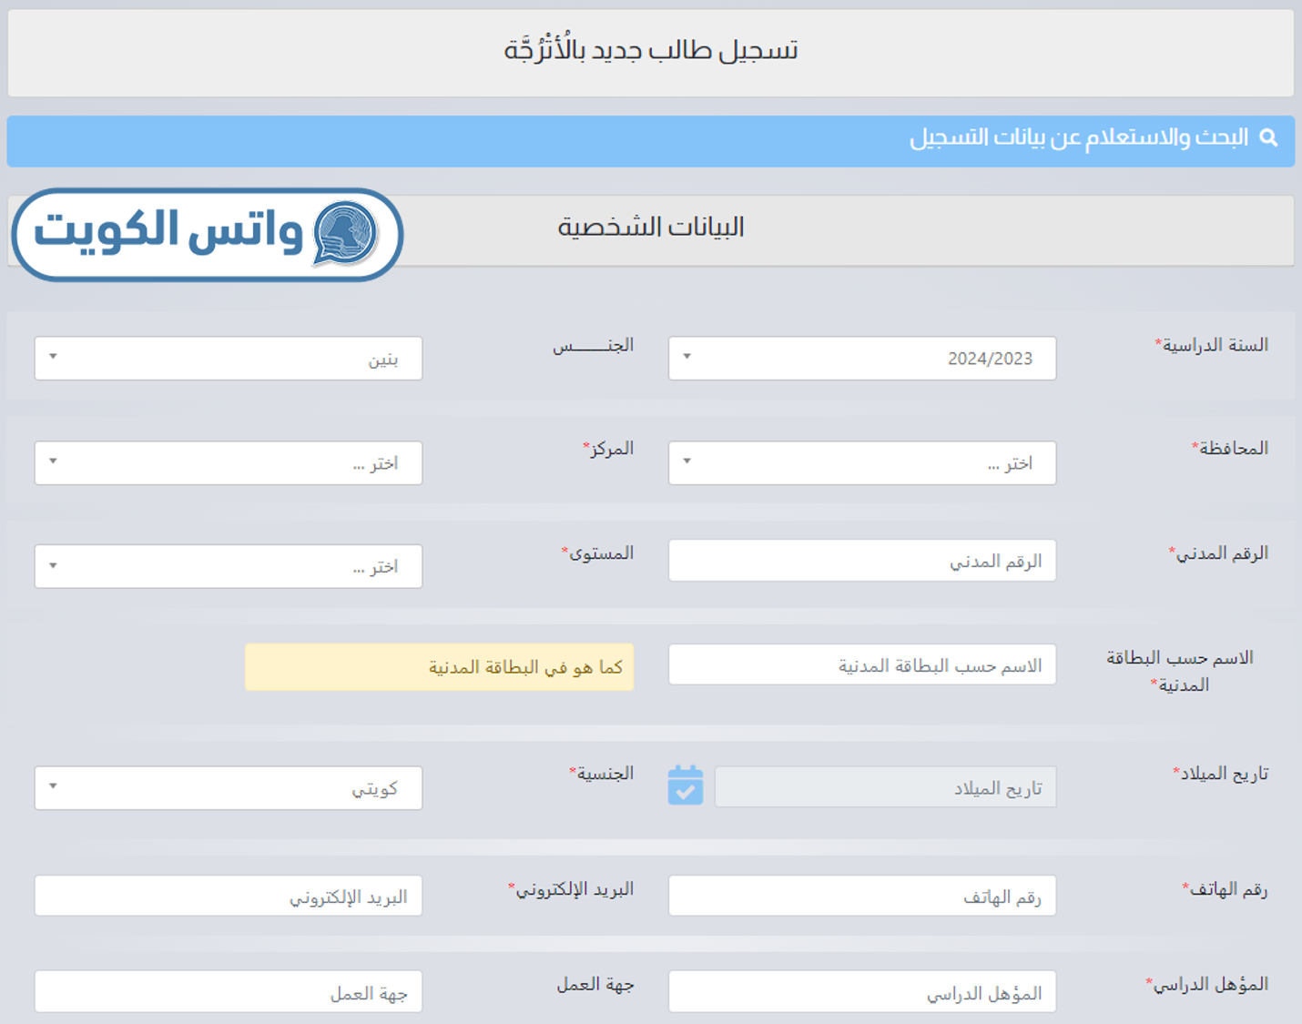Focus the المؤهل الدراسي input field

[861, 992]
